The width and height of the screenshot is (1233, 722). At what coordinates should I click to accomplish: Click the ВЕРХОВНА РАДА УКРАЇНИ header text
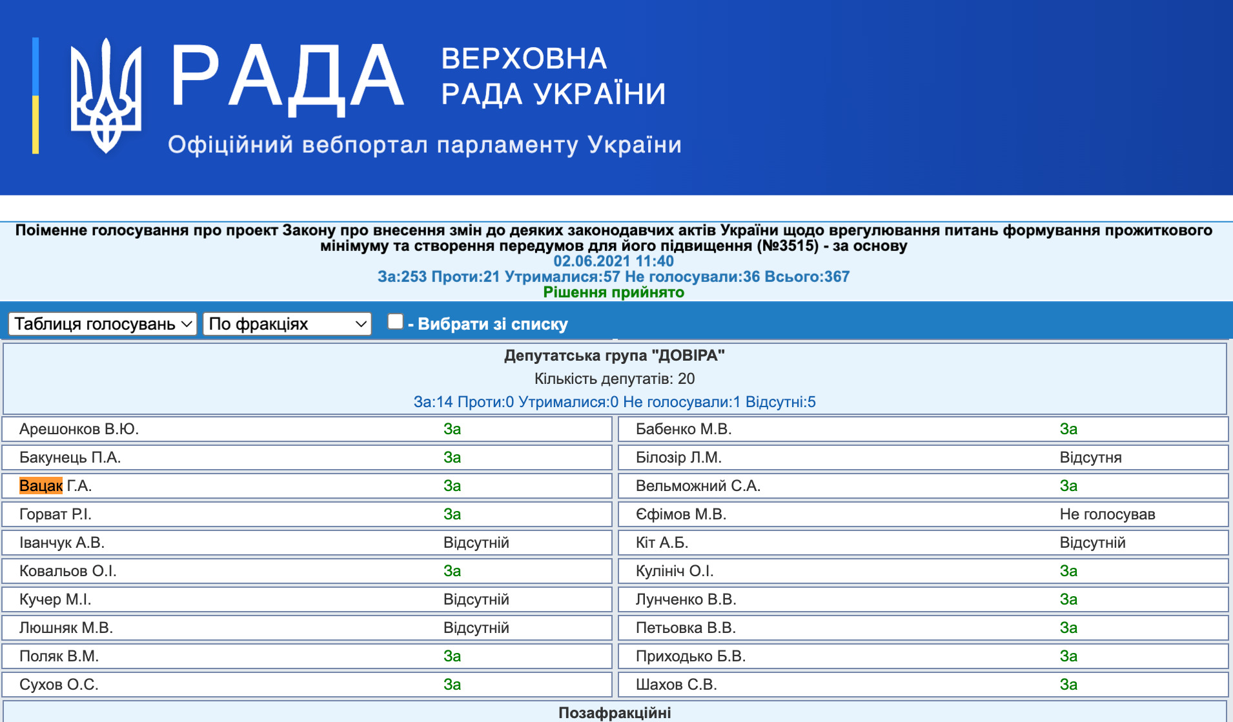tap(553, 76)
